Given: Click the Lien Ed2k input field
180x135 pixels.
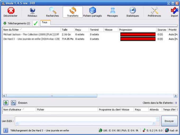Looking at the screenshot, I should click(x=87, y=121).
